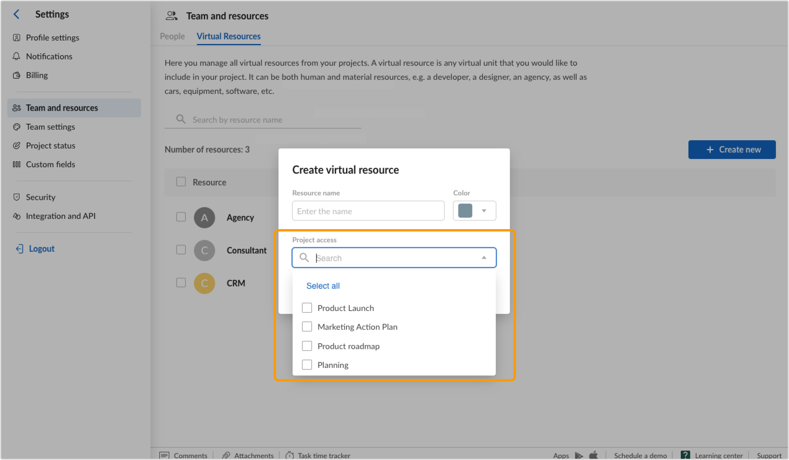Select the Billing icon in the sidebar

(x=17, y=75)
